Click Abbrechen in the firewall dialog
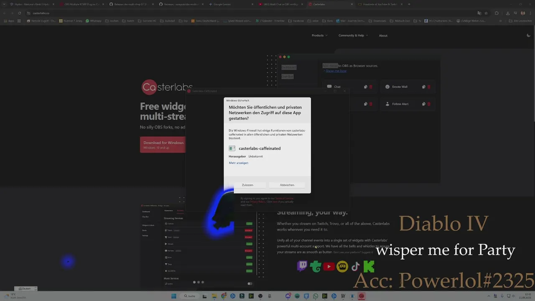The height and width of the screenshot is (301, 535). [x=287, y=185]
